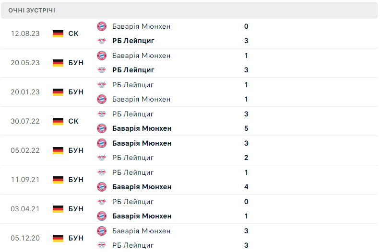This screenshot has height=252, width=382.
Task: Open РБ Лейпциг link in 05.12.20 match
Action: [133, 245]
